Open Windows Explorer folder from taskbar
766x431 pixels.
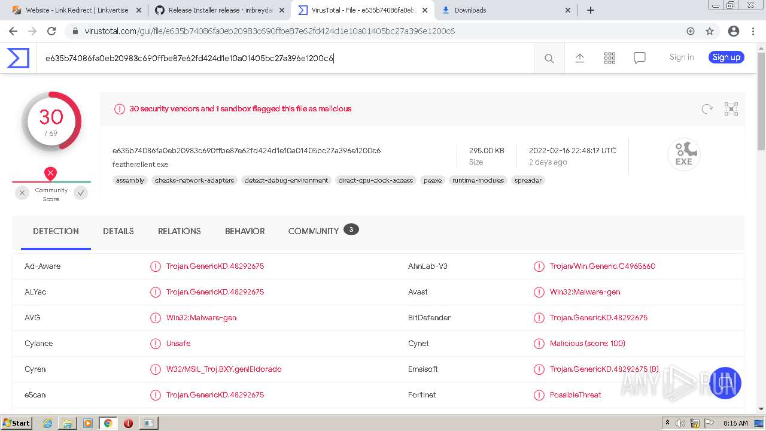point(68,423)
